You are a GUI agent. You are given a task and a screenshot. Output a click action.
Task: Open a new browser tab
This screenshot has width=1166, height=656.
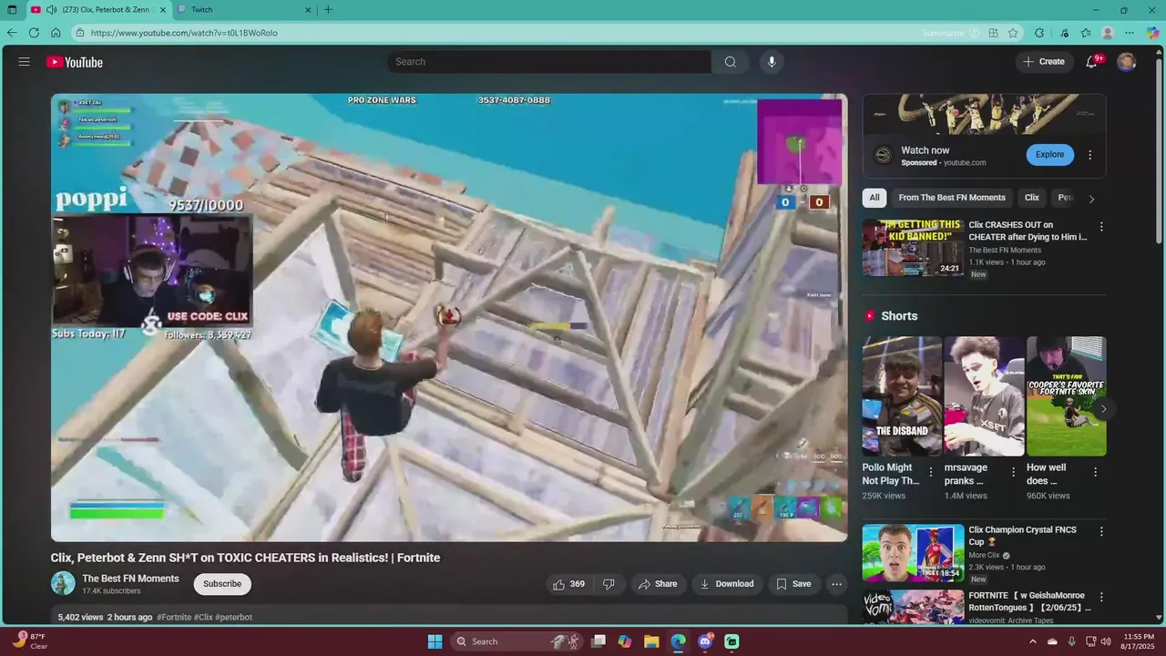328,10
